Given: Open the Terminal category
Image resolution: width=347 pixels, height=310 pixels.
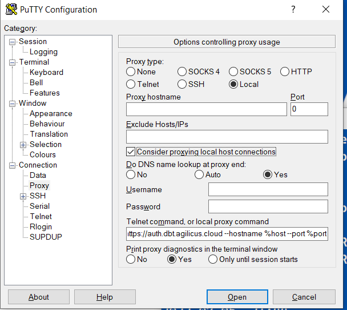Looking at the screenshot, I should [x=34, y=62].
